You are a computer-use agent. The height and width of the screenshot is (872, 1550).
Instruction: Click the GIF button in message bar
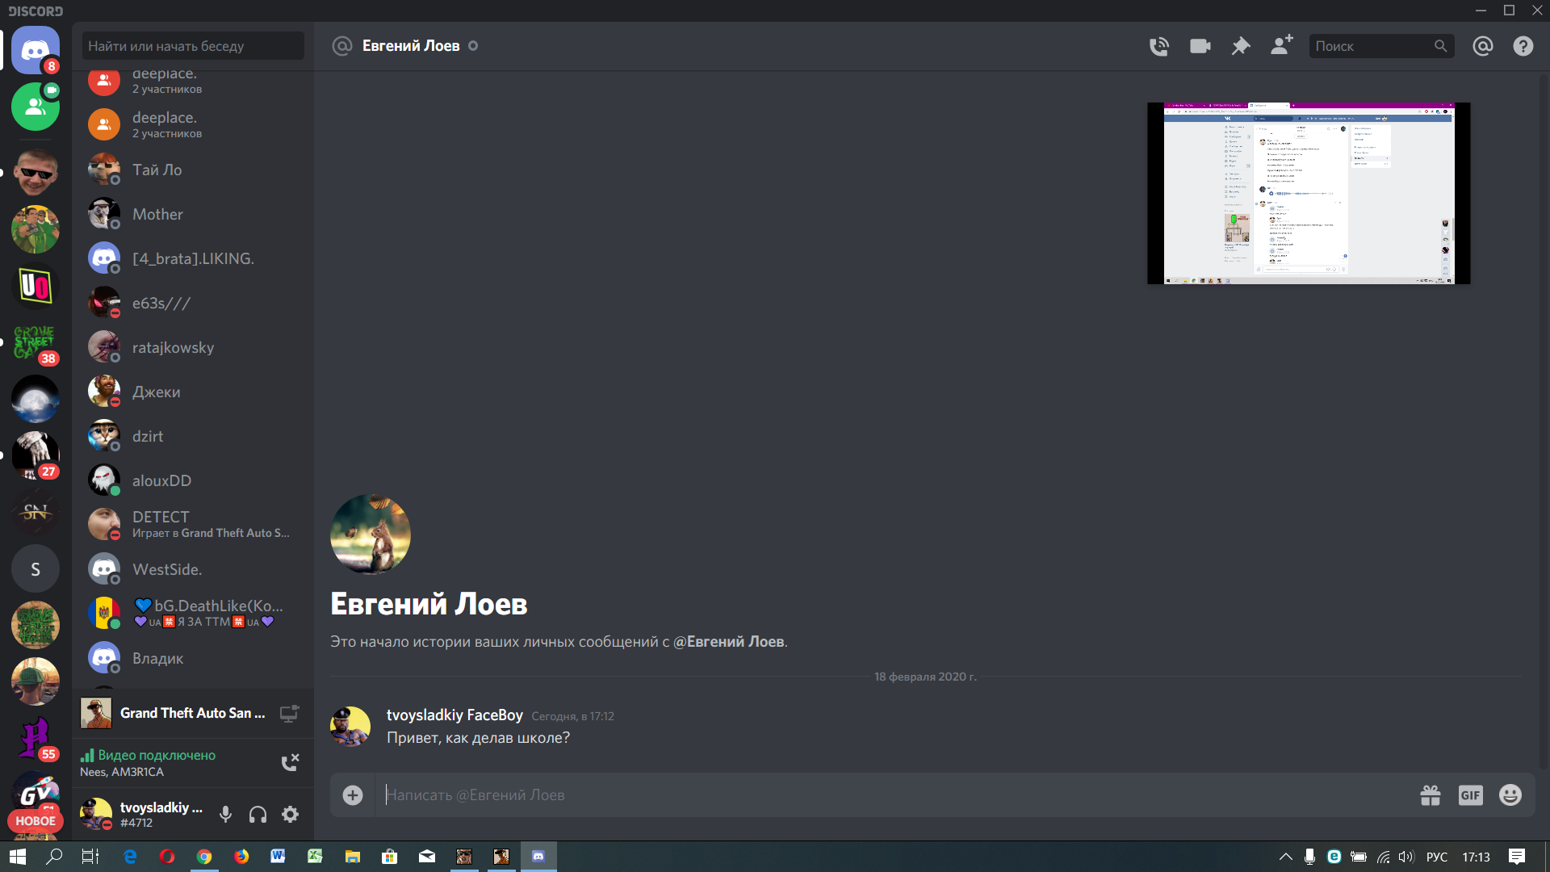[1470, 794]
